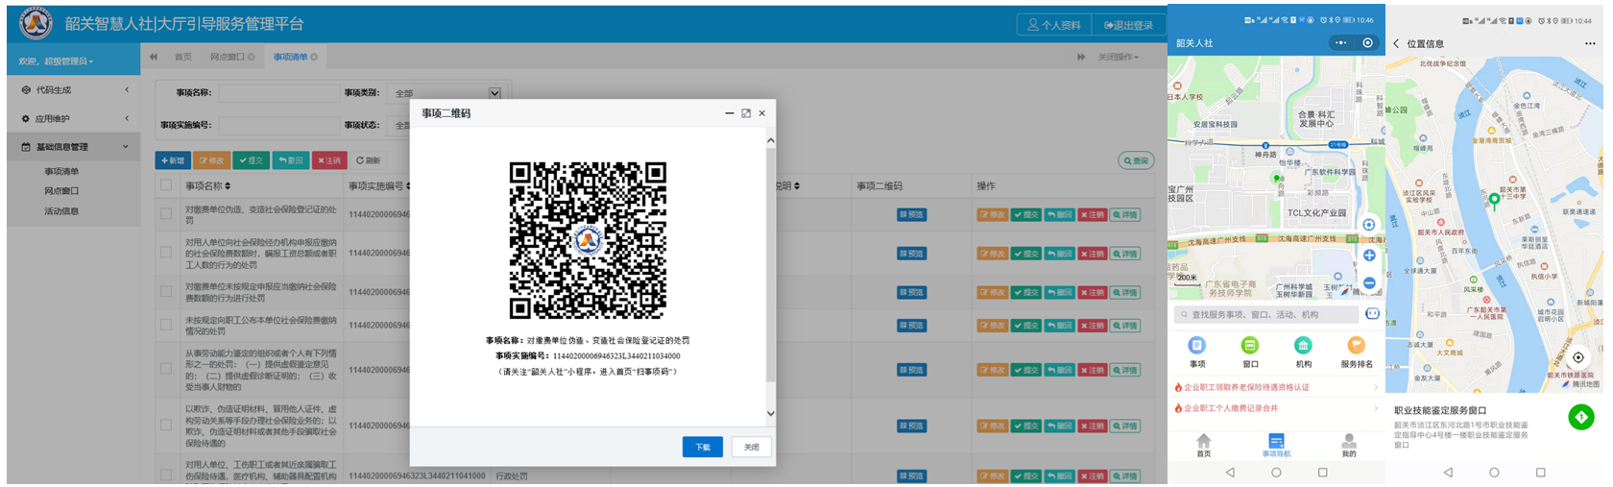1613x487 pixels.
Task: Toggle the select-all checkbox in table header
Action: click(166, 186)
